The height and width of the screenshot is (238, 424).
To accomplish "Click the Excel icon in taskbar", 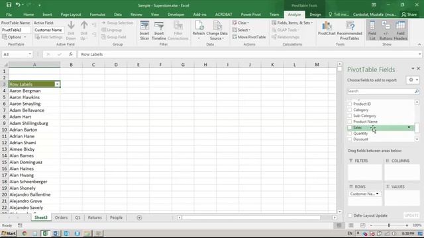I will tap(45, 233).
